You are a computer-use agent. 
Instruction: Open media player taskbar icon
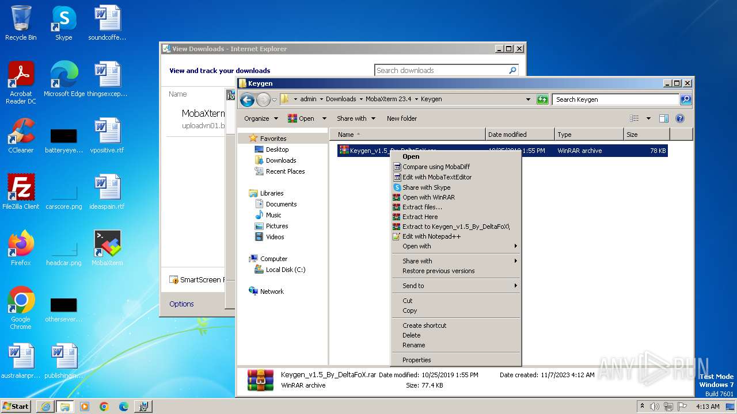click(85, 407)
